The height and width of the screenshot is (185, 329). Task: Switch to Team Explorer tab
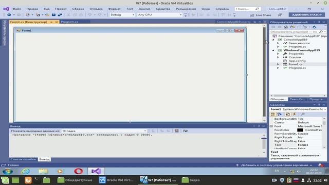point(297,99)
